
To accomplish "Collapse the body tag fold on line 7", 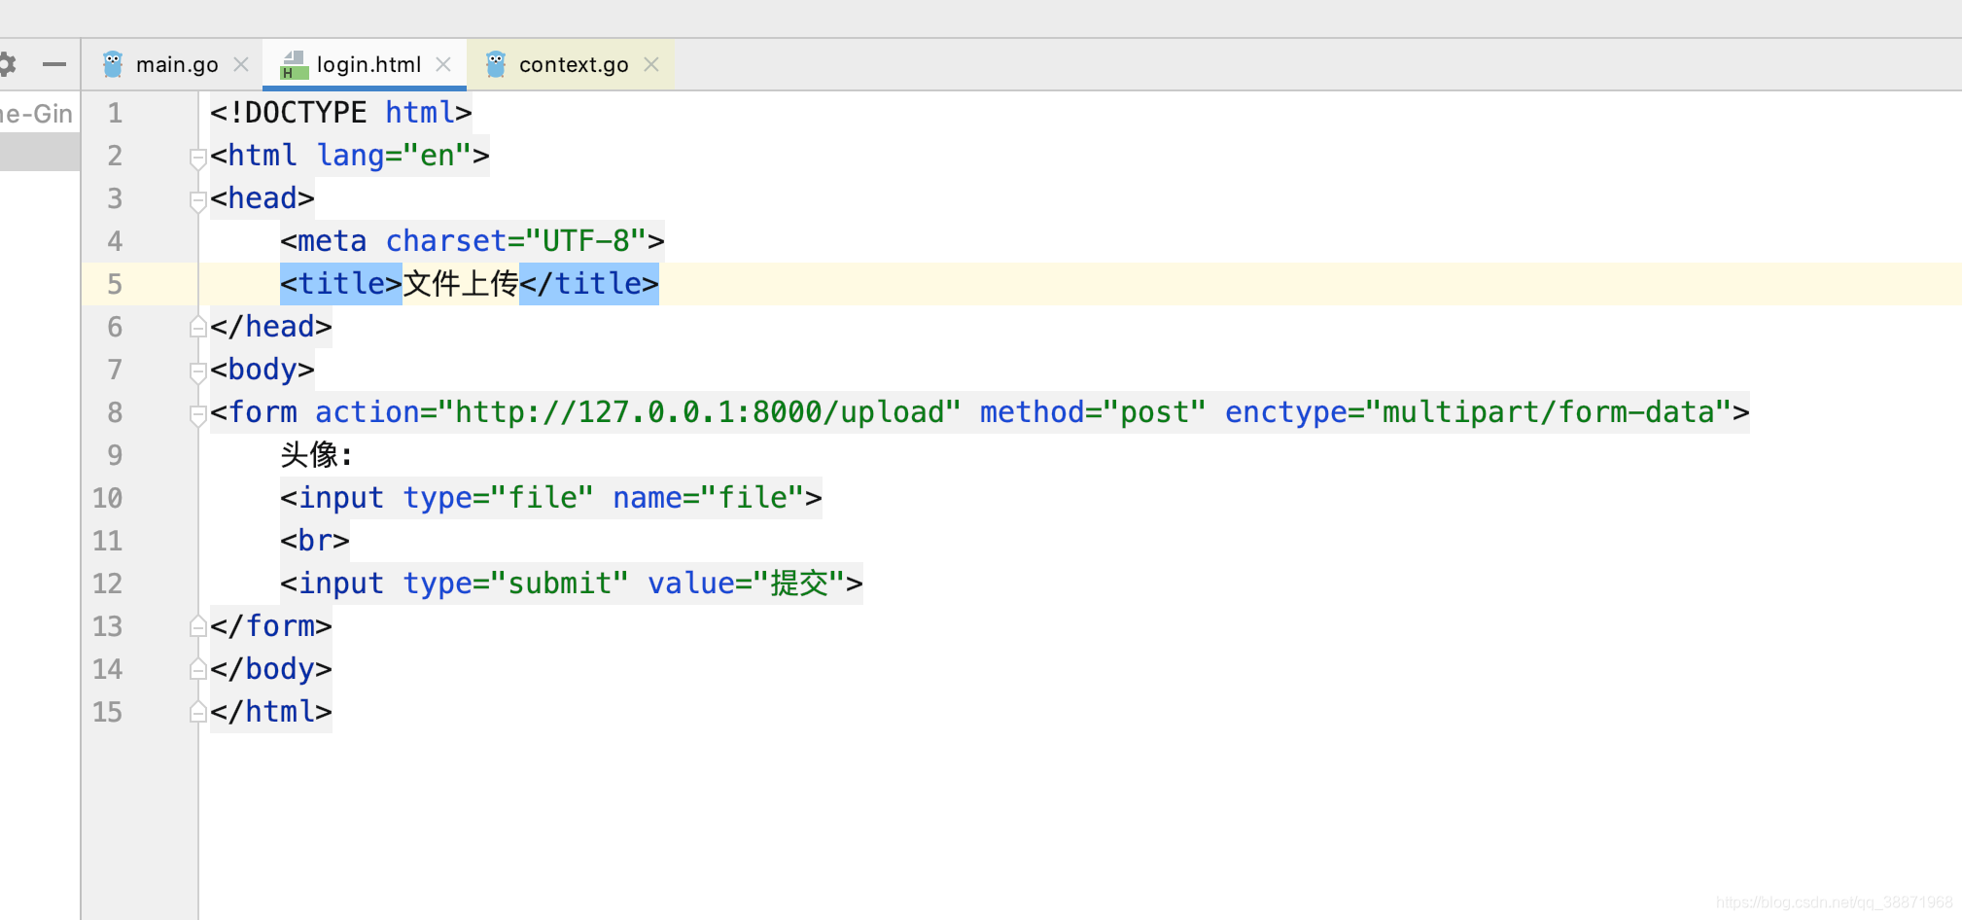I will coord(197,372).
